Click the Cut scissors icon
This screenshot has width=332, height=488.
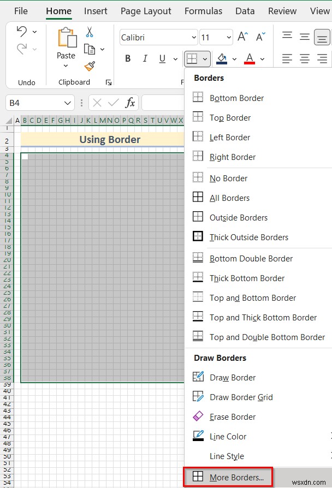tap(90, 32)
